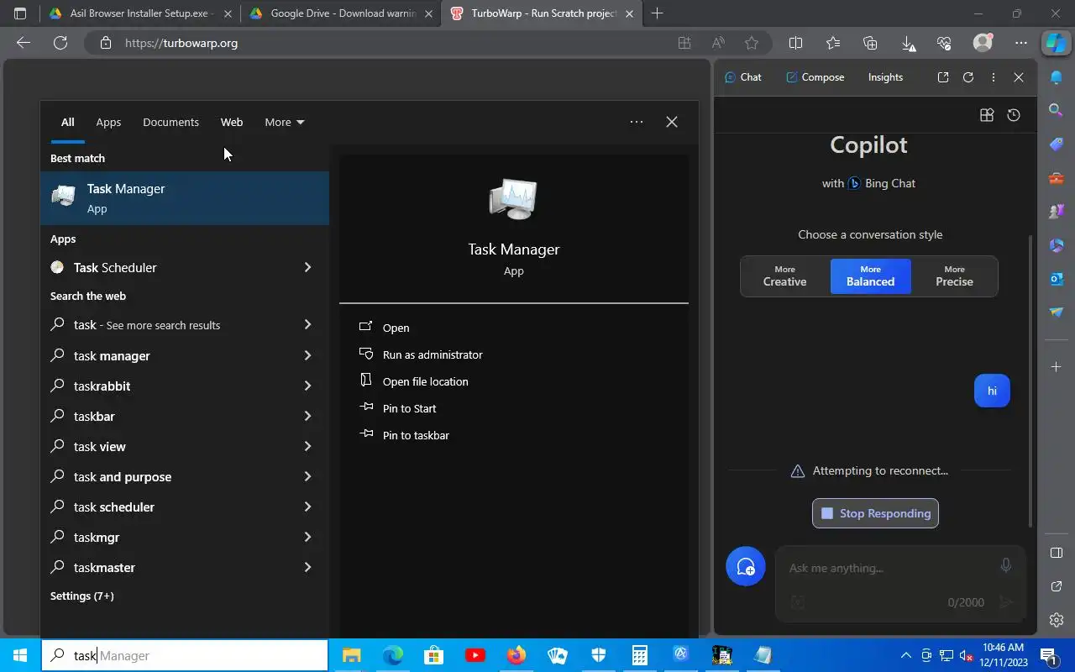Expand 'task view' suggestion arrow
The height and width of the screenshot is (672, 1075).
click(x=307, y=446)
